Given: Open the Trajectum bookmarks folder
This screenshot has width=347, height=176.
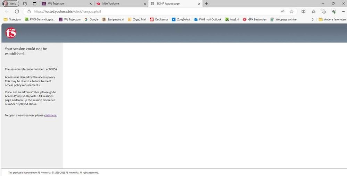Looking at the screenshot, I should click(13, 19).
